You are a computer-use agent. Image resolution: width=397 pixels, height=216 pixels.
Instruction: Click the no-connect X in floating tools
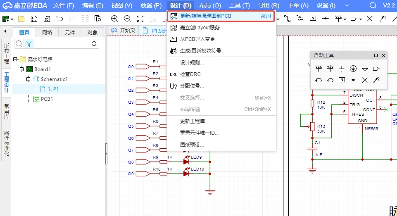[365, 80]
